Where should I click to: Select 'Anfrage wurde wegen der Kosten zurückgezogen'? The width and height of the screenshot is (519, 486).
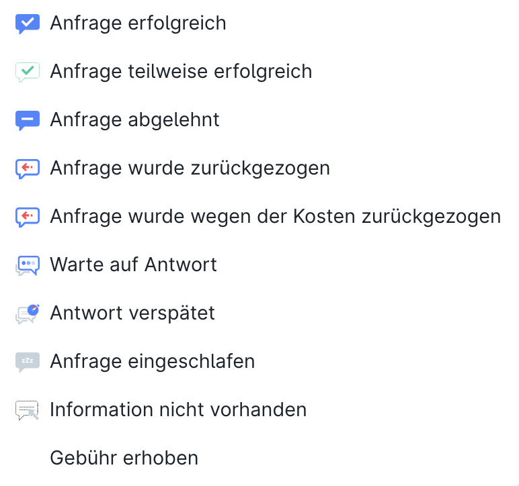[x=276, y=217]
